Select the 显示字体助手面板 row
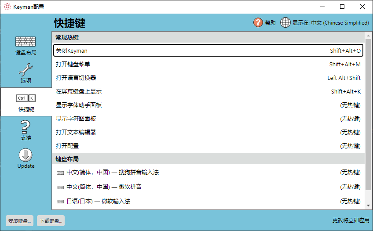This screenshot has width=373, height=231. coord(208,105)
